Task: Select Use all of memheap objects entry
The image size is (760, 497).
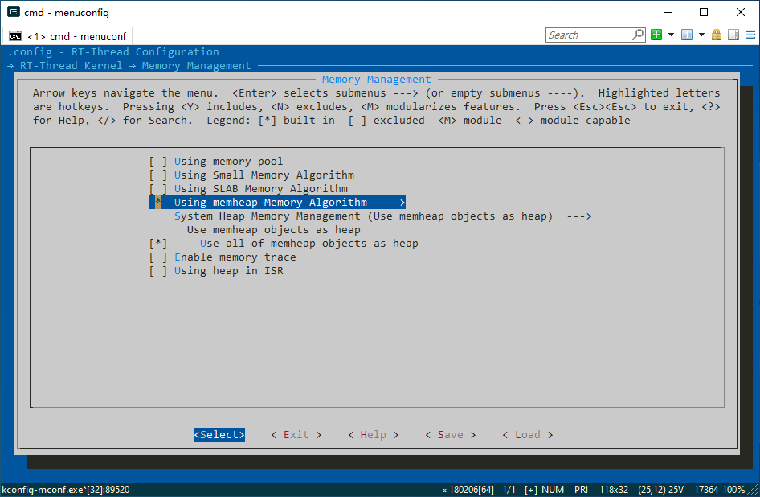Action: (308, 243)
